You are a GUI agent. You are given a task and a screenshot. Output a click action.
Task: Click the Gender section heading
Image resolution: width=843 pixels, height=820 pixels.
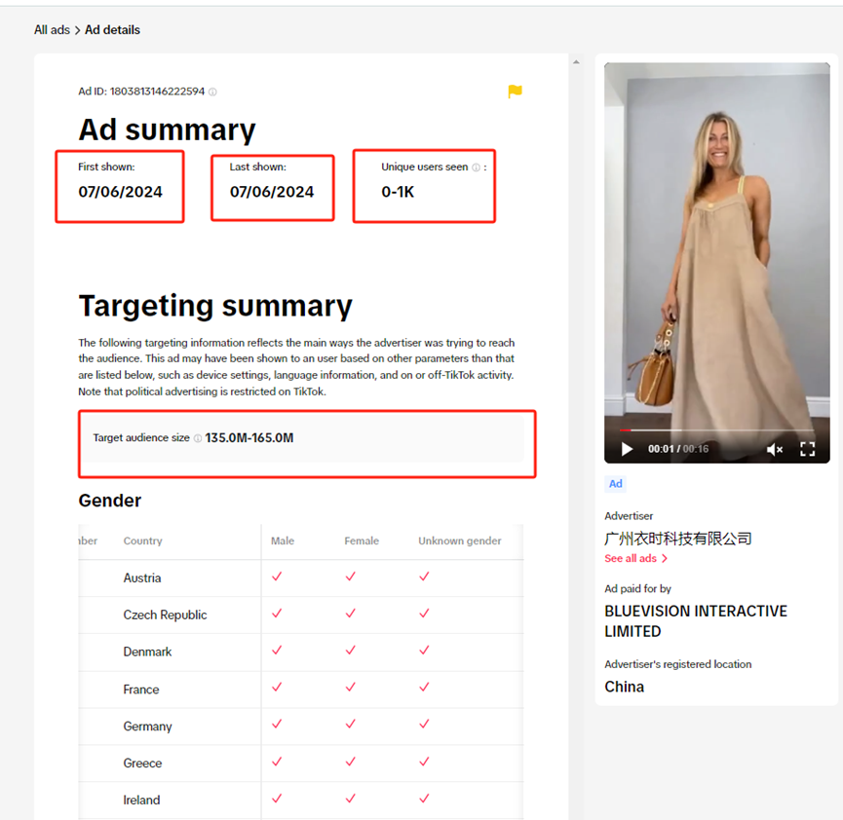pyautogui.click(x=110, y=501)
